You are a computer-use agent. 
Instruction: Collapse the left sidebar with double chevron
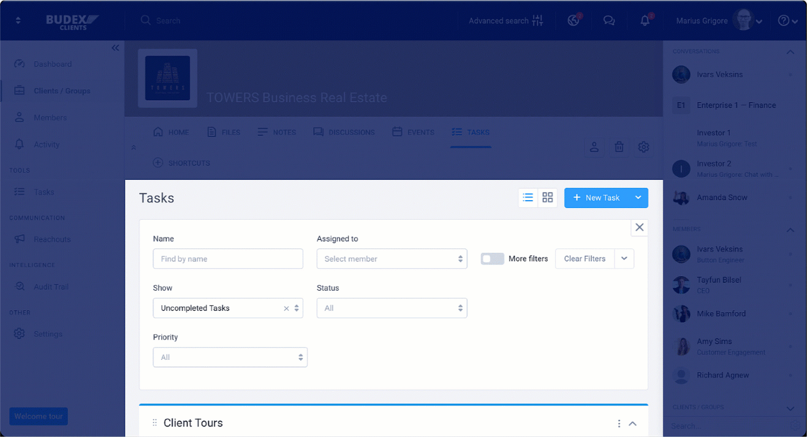click(115, 48)
